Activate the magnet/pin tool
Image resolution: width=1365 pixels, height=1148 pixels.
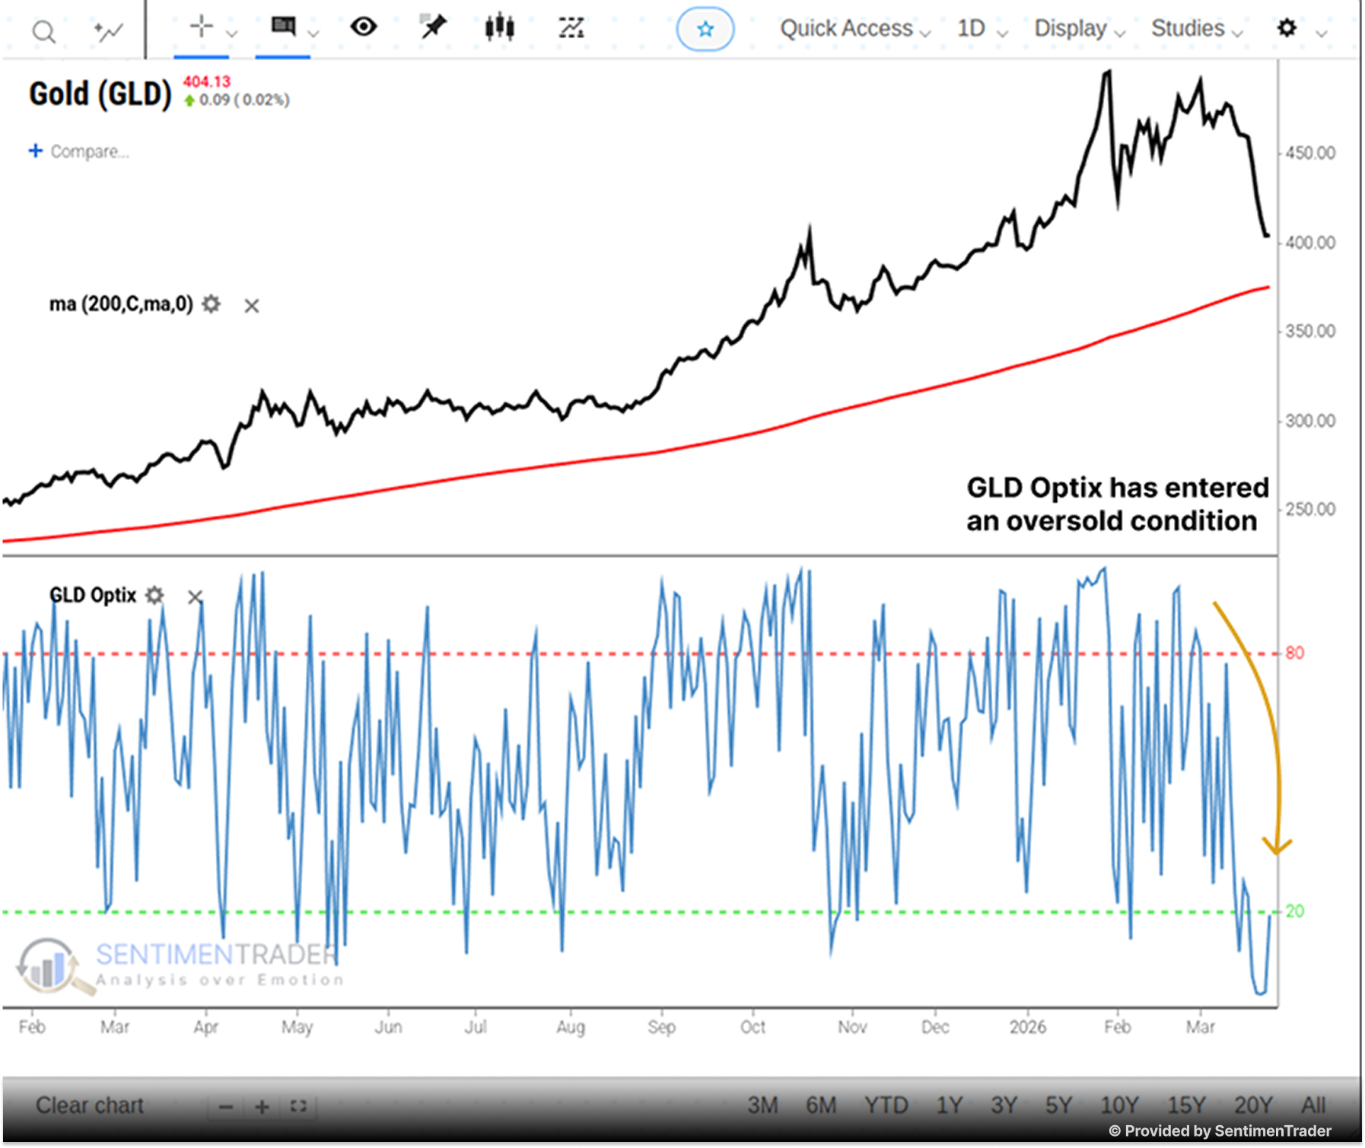(x=431, y=27)
